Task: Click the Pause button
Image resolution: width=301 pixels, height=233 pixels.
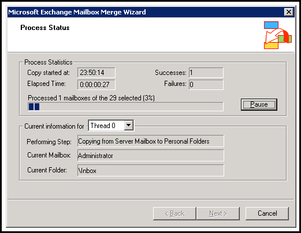Action: coord(259,104)
